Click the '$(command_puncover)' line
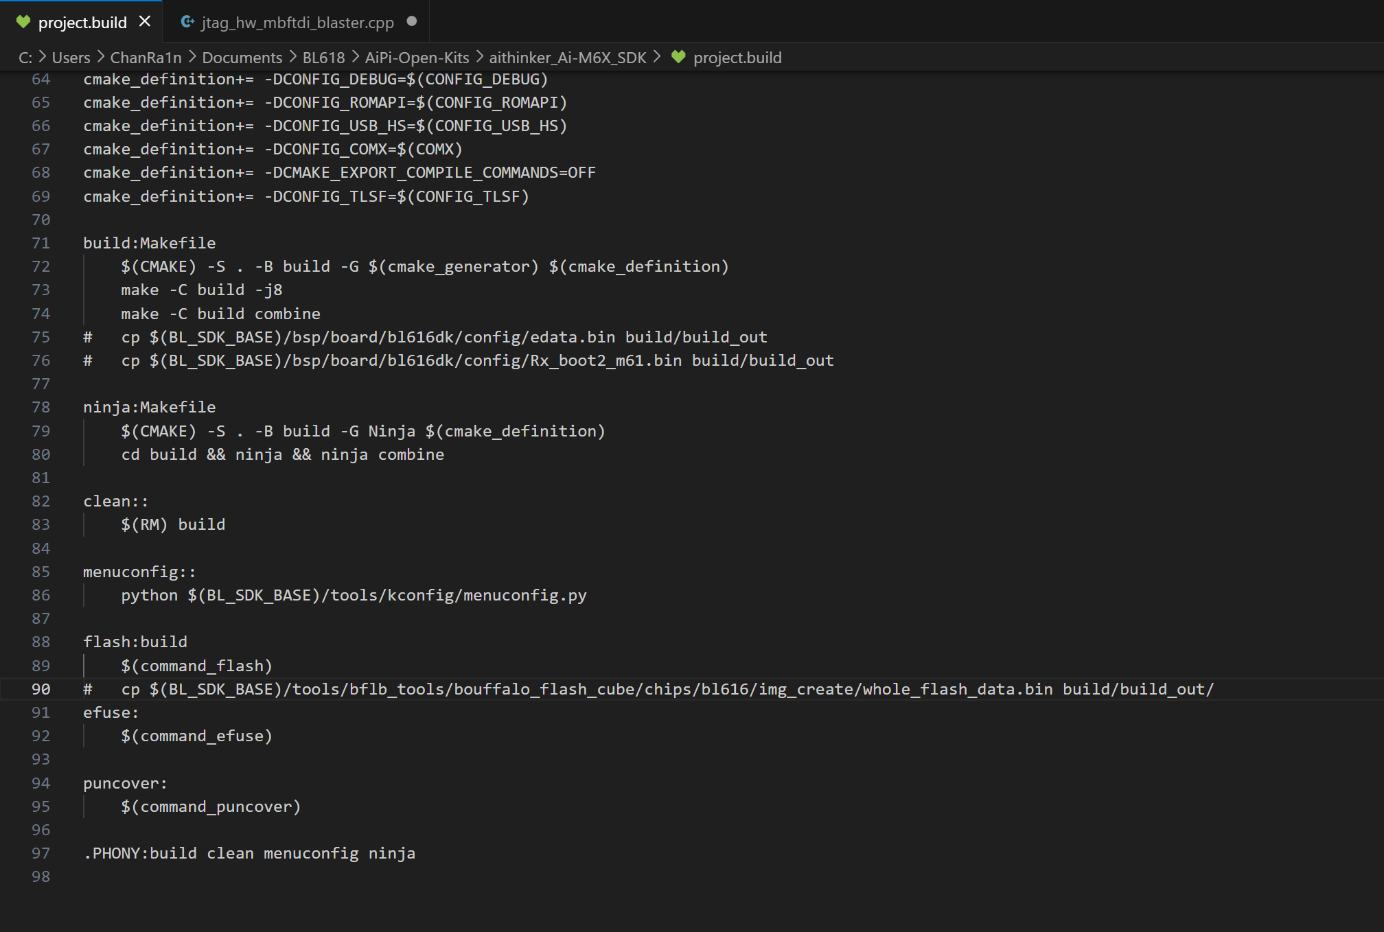The image size is (1384, 932). pyautogui.click(x=211, y=806)
